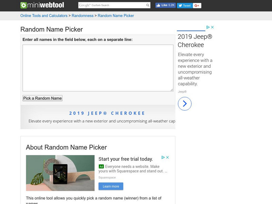
Task: Grab the text area resize handle
Action: click(172, 90)
